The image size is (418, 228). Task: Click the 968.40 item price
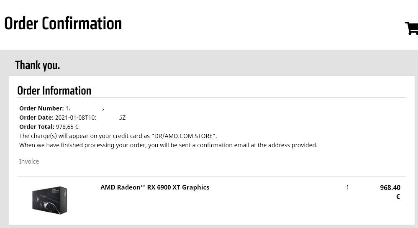point(390,188)
